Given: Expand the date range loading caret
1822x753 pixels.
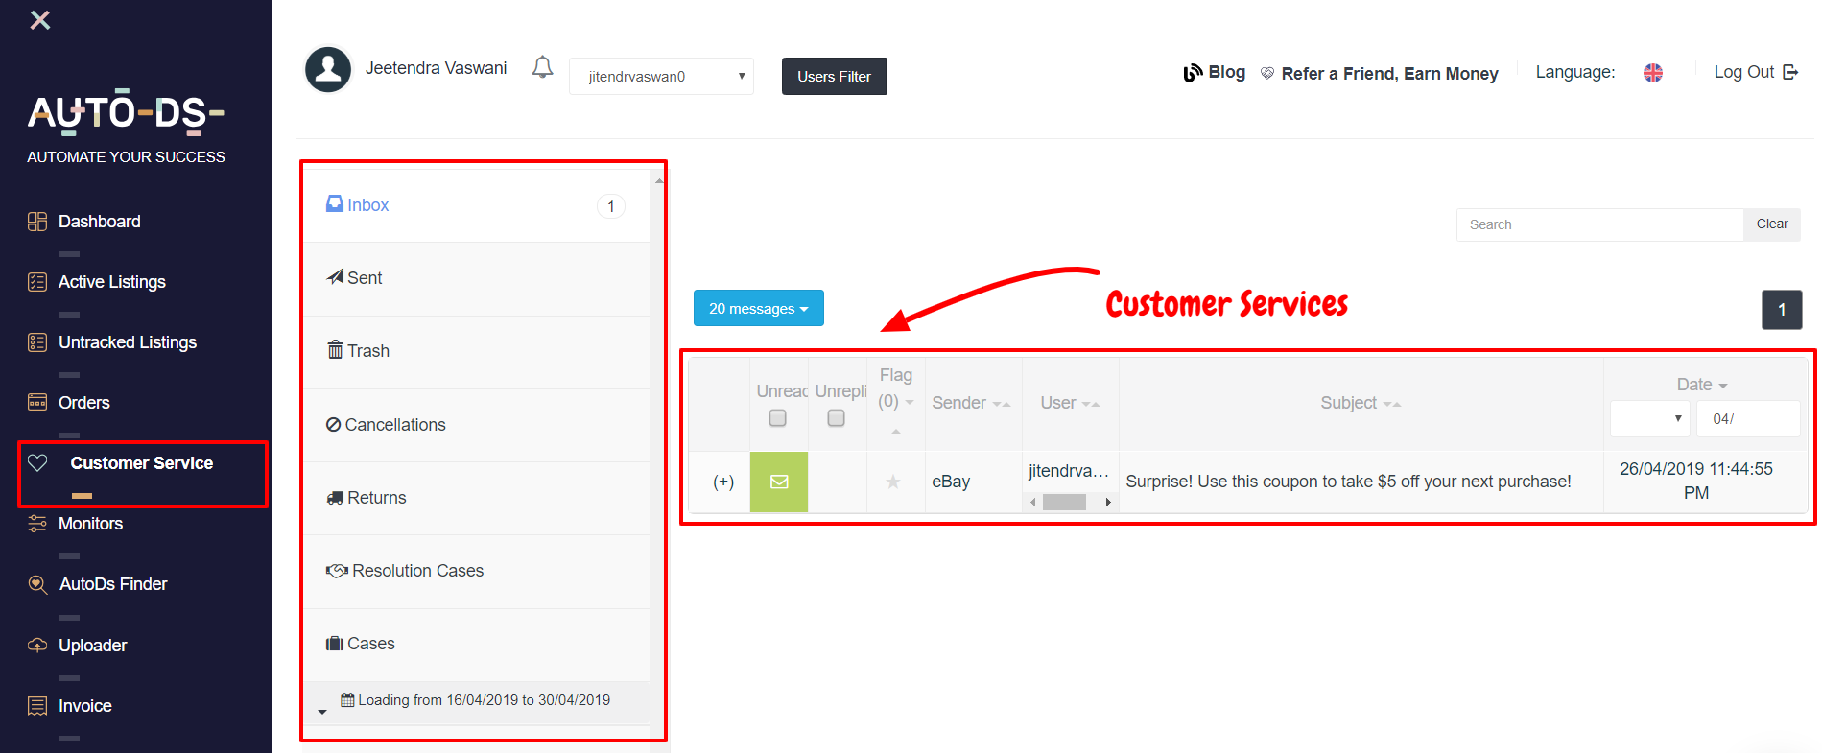Looking at the screenshot, I should (322, 712).
